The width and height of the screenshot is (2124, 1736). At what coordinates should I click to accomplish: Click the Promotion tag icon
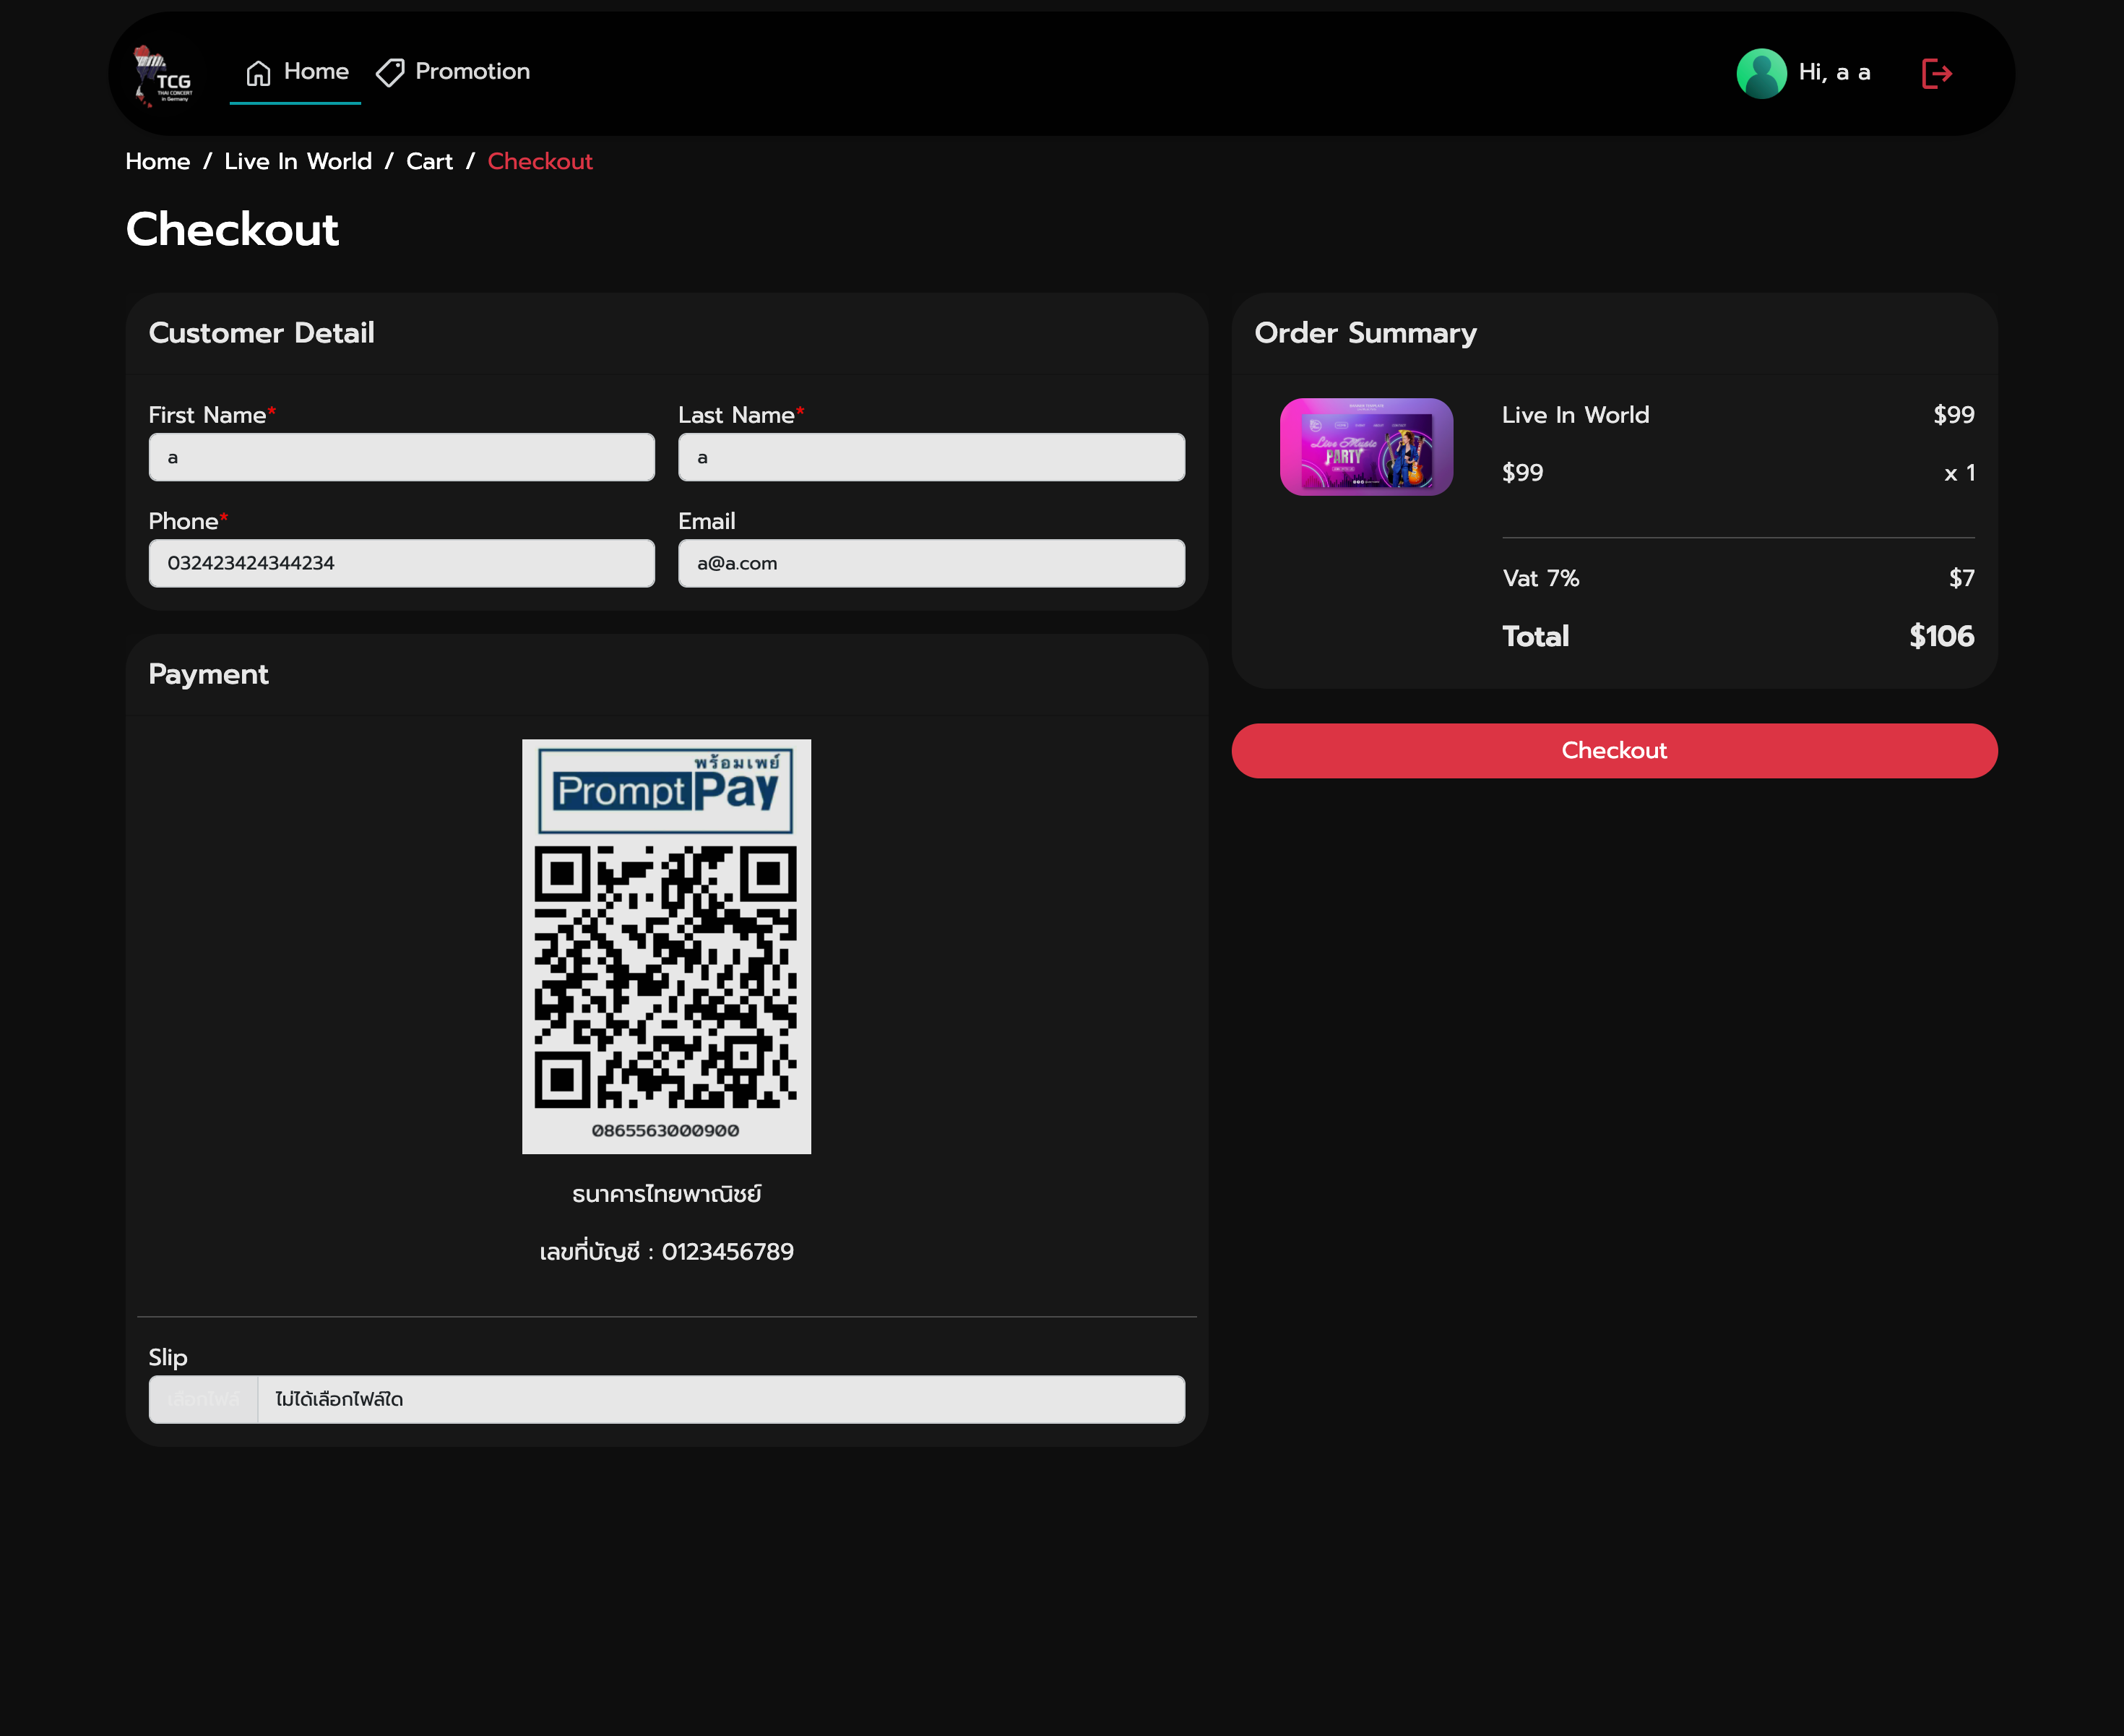click(x=390, y=73)
